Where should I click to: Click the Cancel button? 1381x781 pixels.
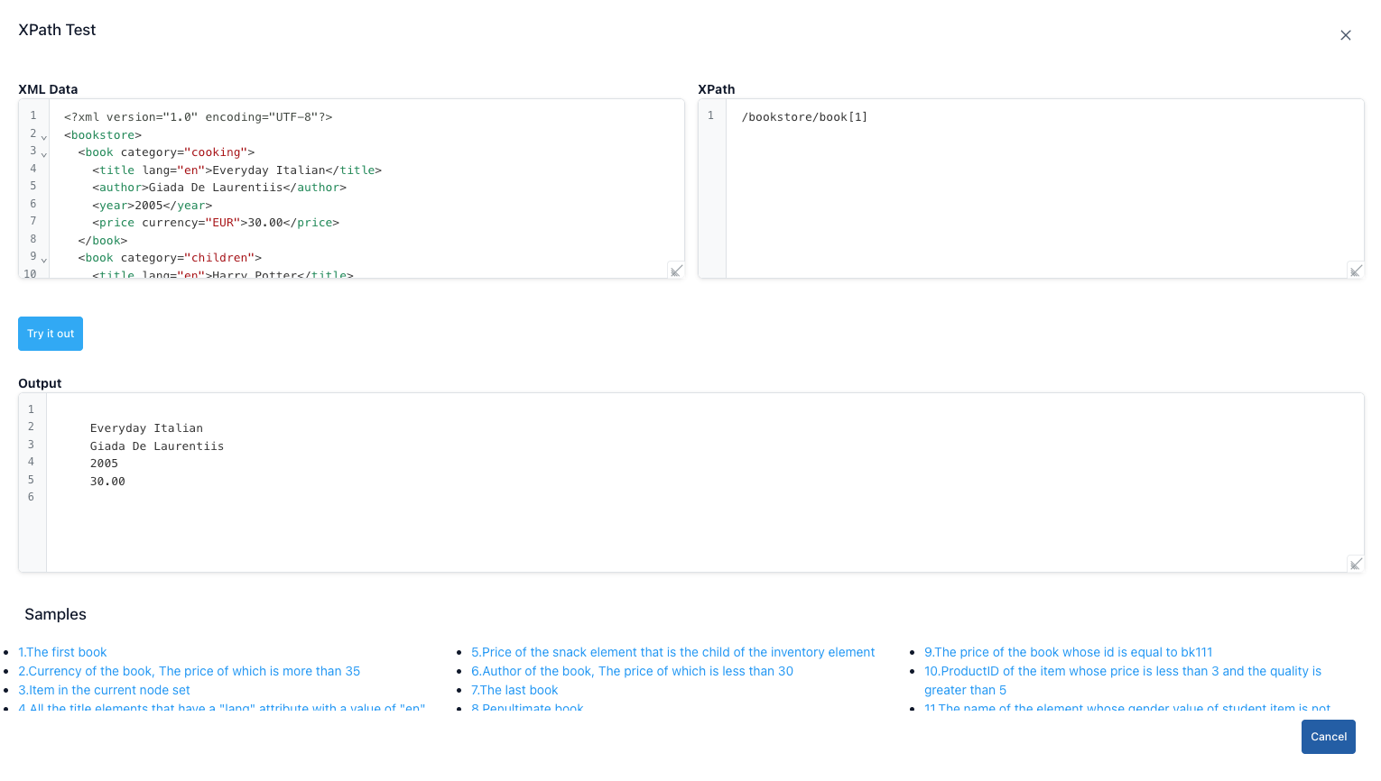[1328, 737]
